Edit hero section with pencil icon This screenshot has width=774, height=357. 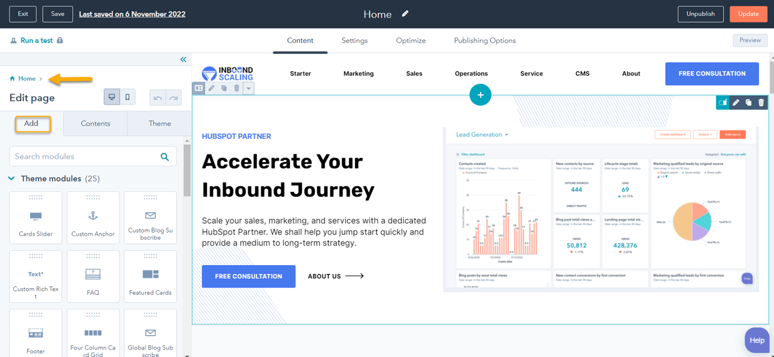(736, 103)
